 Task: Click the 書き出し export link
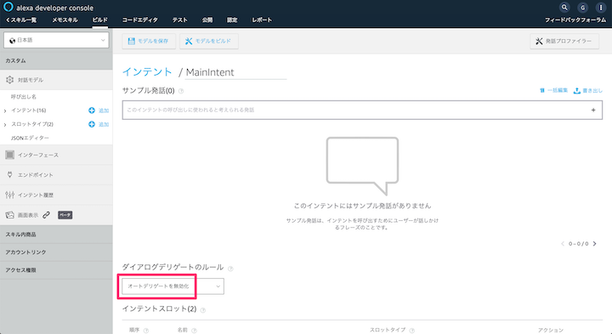coord(588,90)
